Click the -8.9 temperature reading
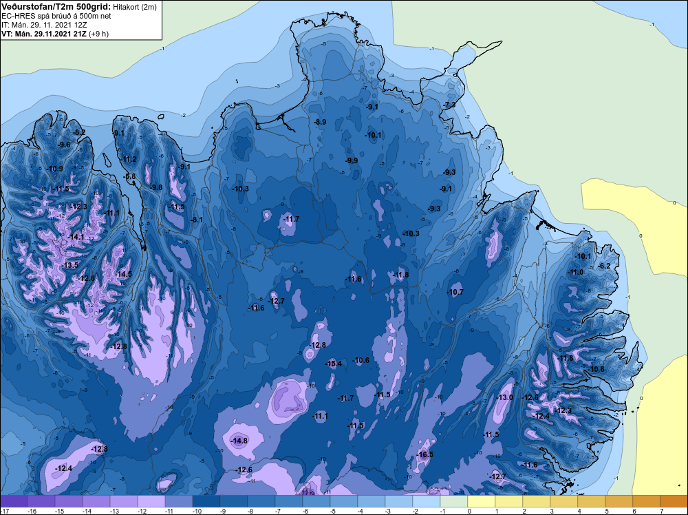Image resolution: width=688 pixels, height=515 pixels. (x=319, y=122)
